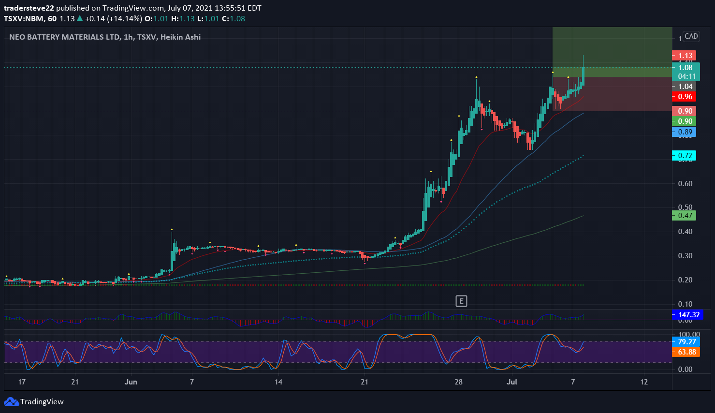Click the 'Jun' label on time axis
This screenshot has width=715, height=413.
(x=131, y=382)
